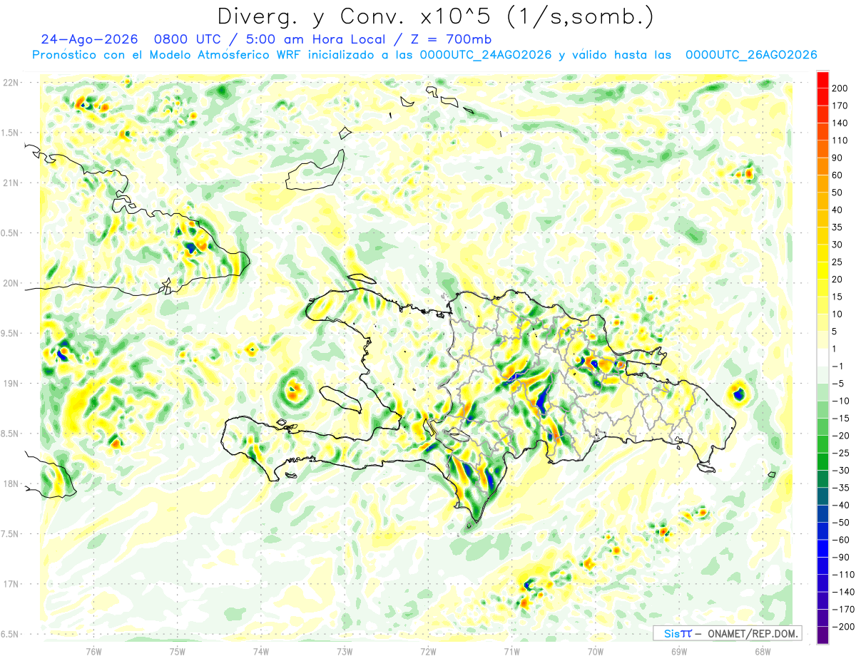
Task: Click the '-200' colorbar label at bottom
Action: 842,627
